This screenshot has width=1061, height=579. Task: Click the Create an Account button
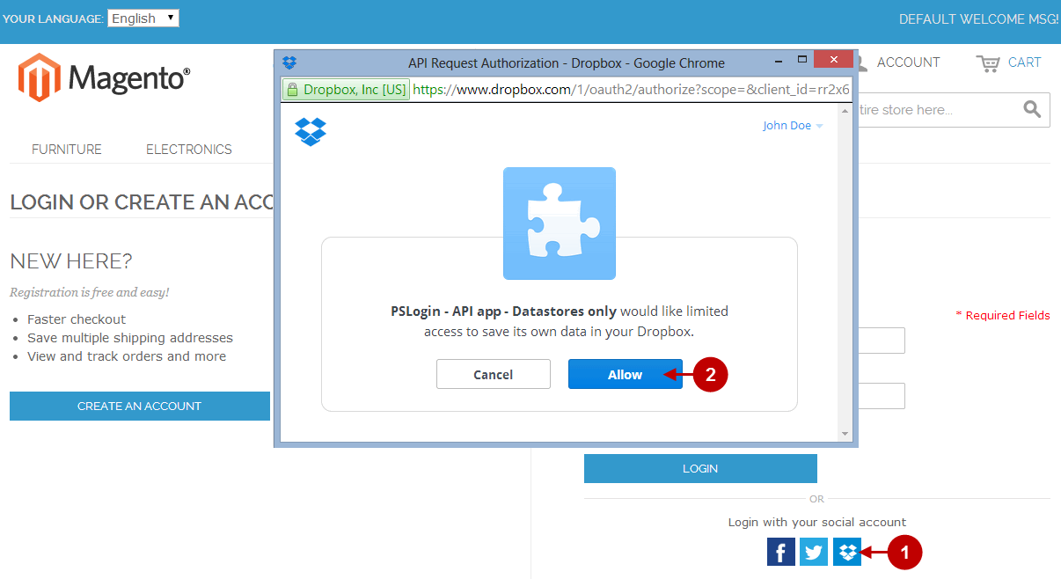140,406
